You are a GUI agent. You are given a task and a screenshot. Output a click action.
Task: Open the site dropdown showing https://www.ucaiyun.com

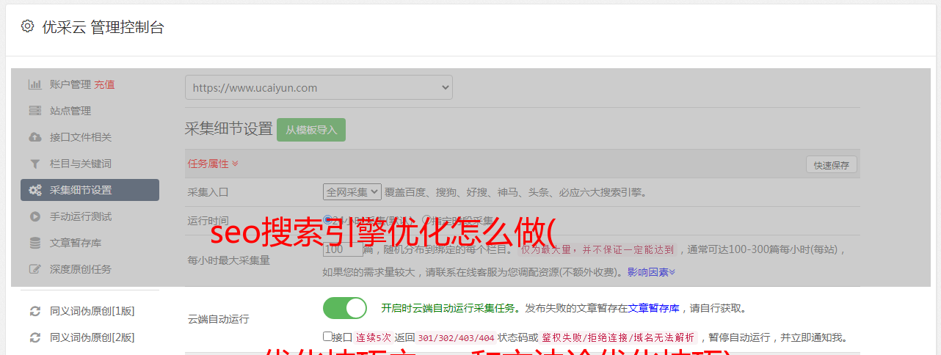tap(319, 87)
